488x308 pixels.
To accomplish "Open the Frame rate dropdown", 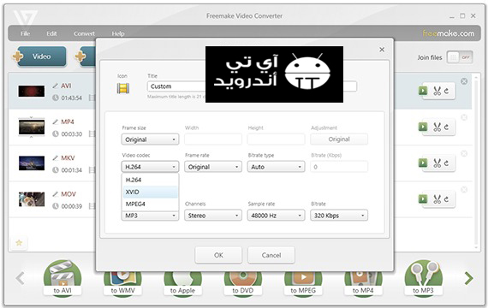I will coord(213,167).
